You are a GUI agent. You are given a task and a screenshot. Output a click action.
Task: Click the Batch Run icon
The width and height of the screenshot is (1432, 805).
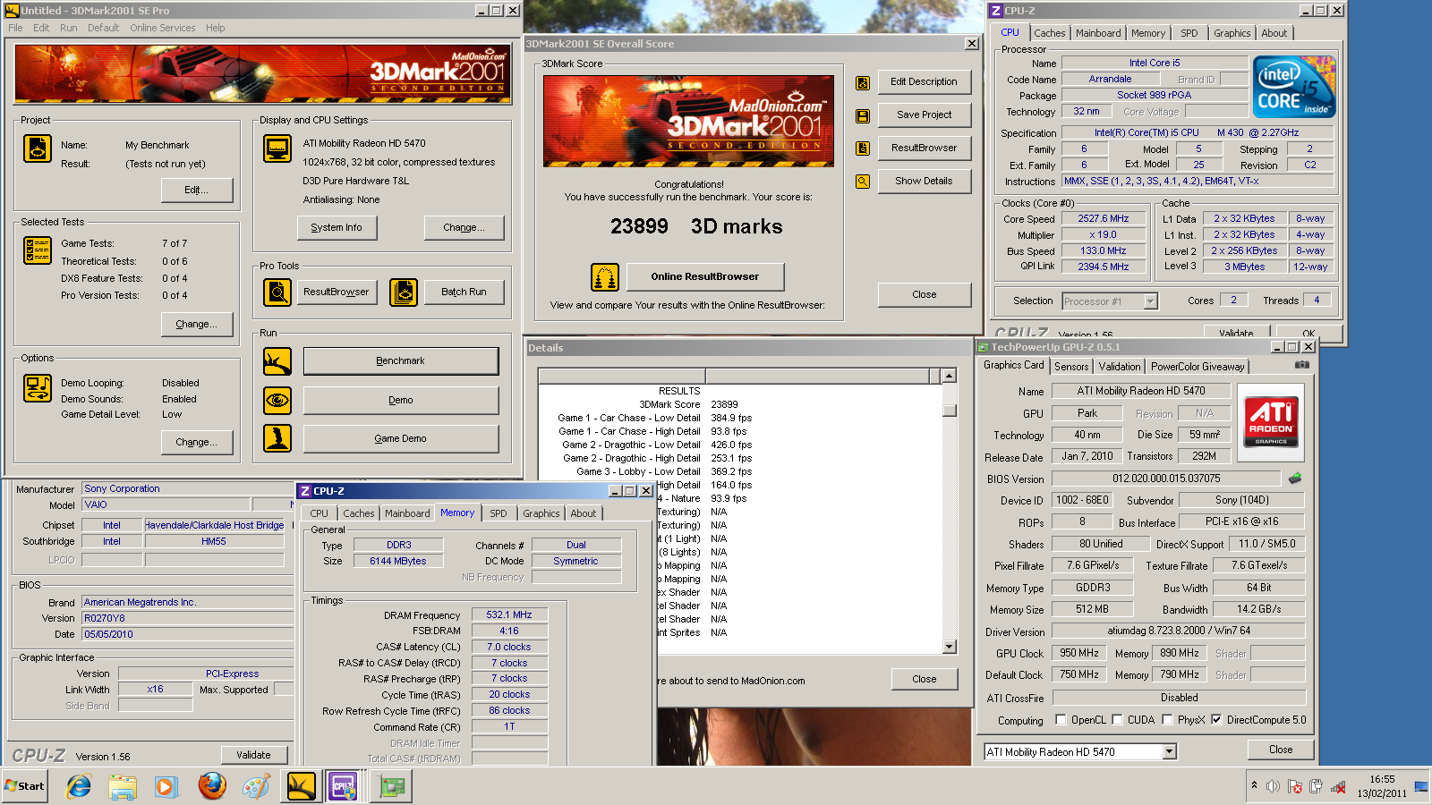click(x=404, y=292)
